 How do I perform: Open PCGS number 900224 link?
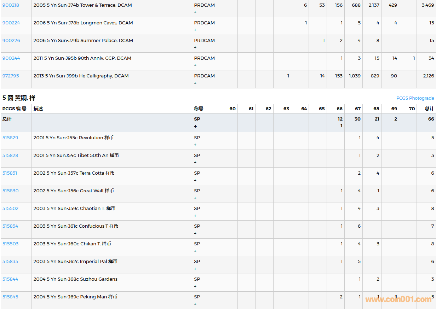click(11, 23)
